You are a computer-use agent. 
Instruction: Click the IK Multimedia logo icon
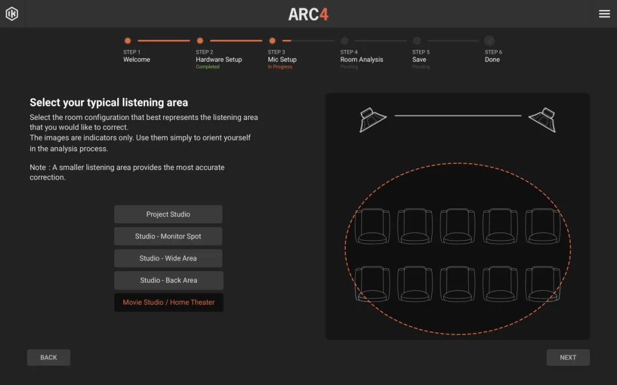tap(12, 14)
